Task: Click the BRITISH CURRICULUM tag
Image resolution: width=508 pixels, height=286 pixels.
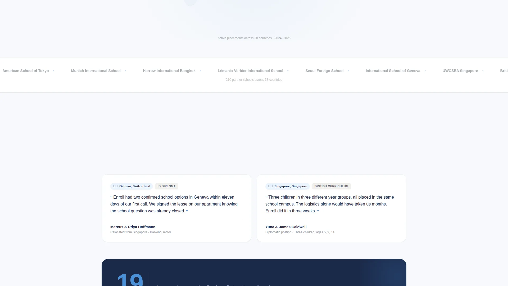Action: pos(332,186)
